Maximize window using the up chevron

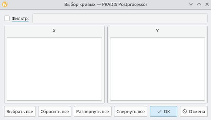click(x=199, y=5)
